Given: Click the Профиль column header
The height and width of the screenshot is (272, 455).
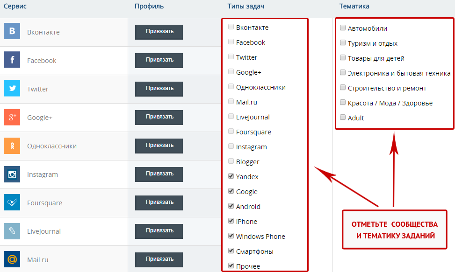Looking at the screenshot, I should point(149,7).
